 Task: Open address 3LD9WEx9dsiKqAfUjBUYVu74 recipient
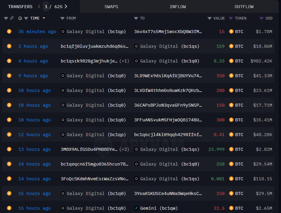tap(168, 76)
